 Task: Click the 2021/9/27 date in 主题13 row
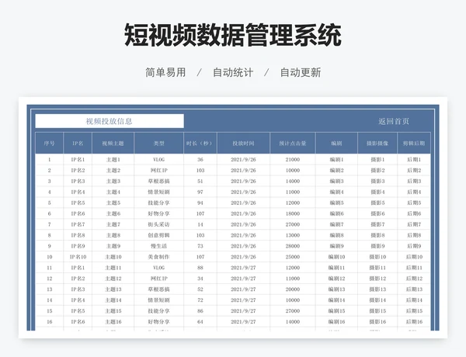[243, 289]
